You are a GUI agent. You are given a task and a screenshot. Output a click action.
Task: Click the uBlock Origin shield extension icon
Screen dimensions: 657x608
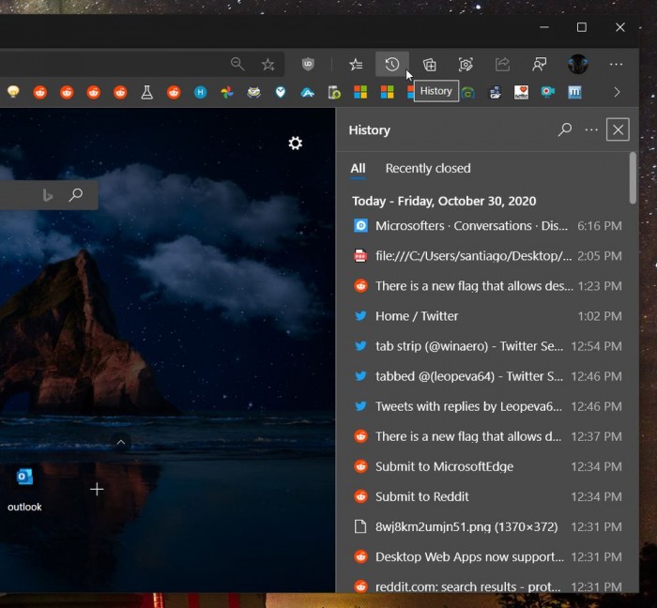click(308, 64)
